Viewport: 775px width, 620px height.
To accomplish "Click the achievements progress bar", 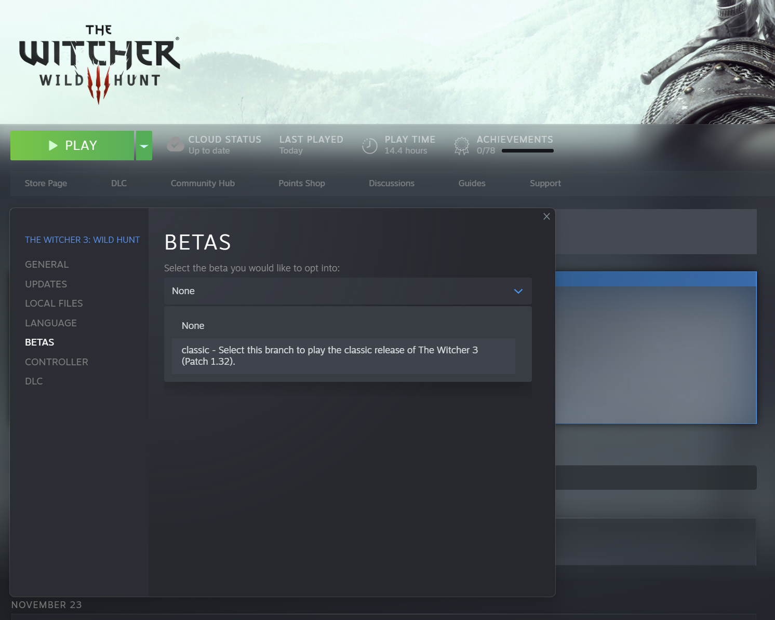I will pyautogui.click(x=528, y=150).
